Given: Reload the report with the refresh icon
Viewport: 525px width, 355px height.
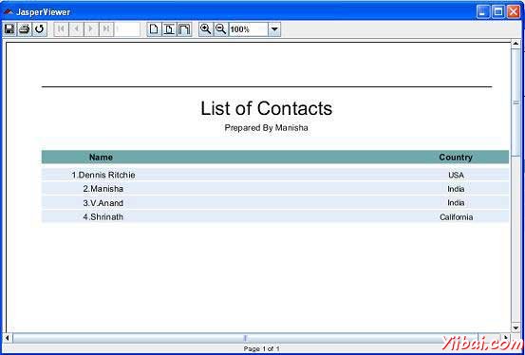Looking at the screenshot, I should pos(40,29).
